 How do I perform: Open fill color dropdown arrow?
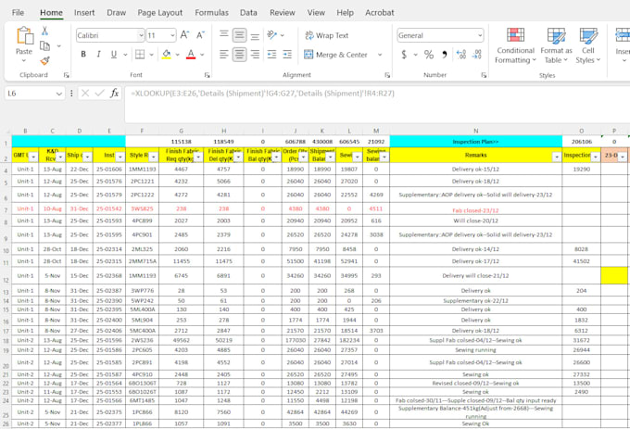click(177, 55)
